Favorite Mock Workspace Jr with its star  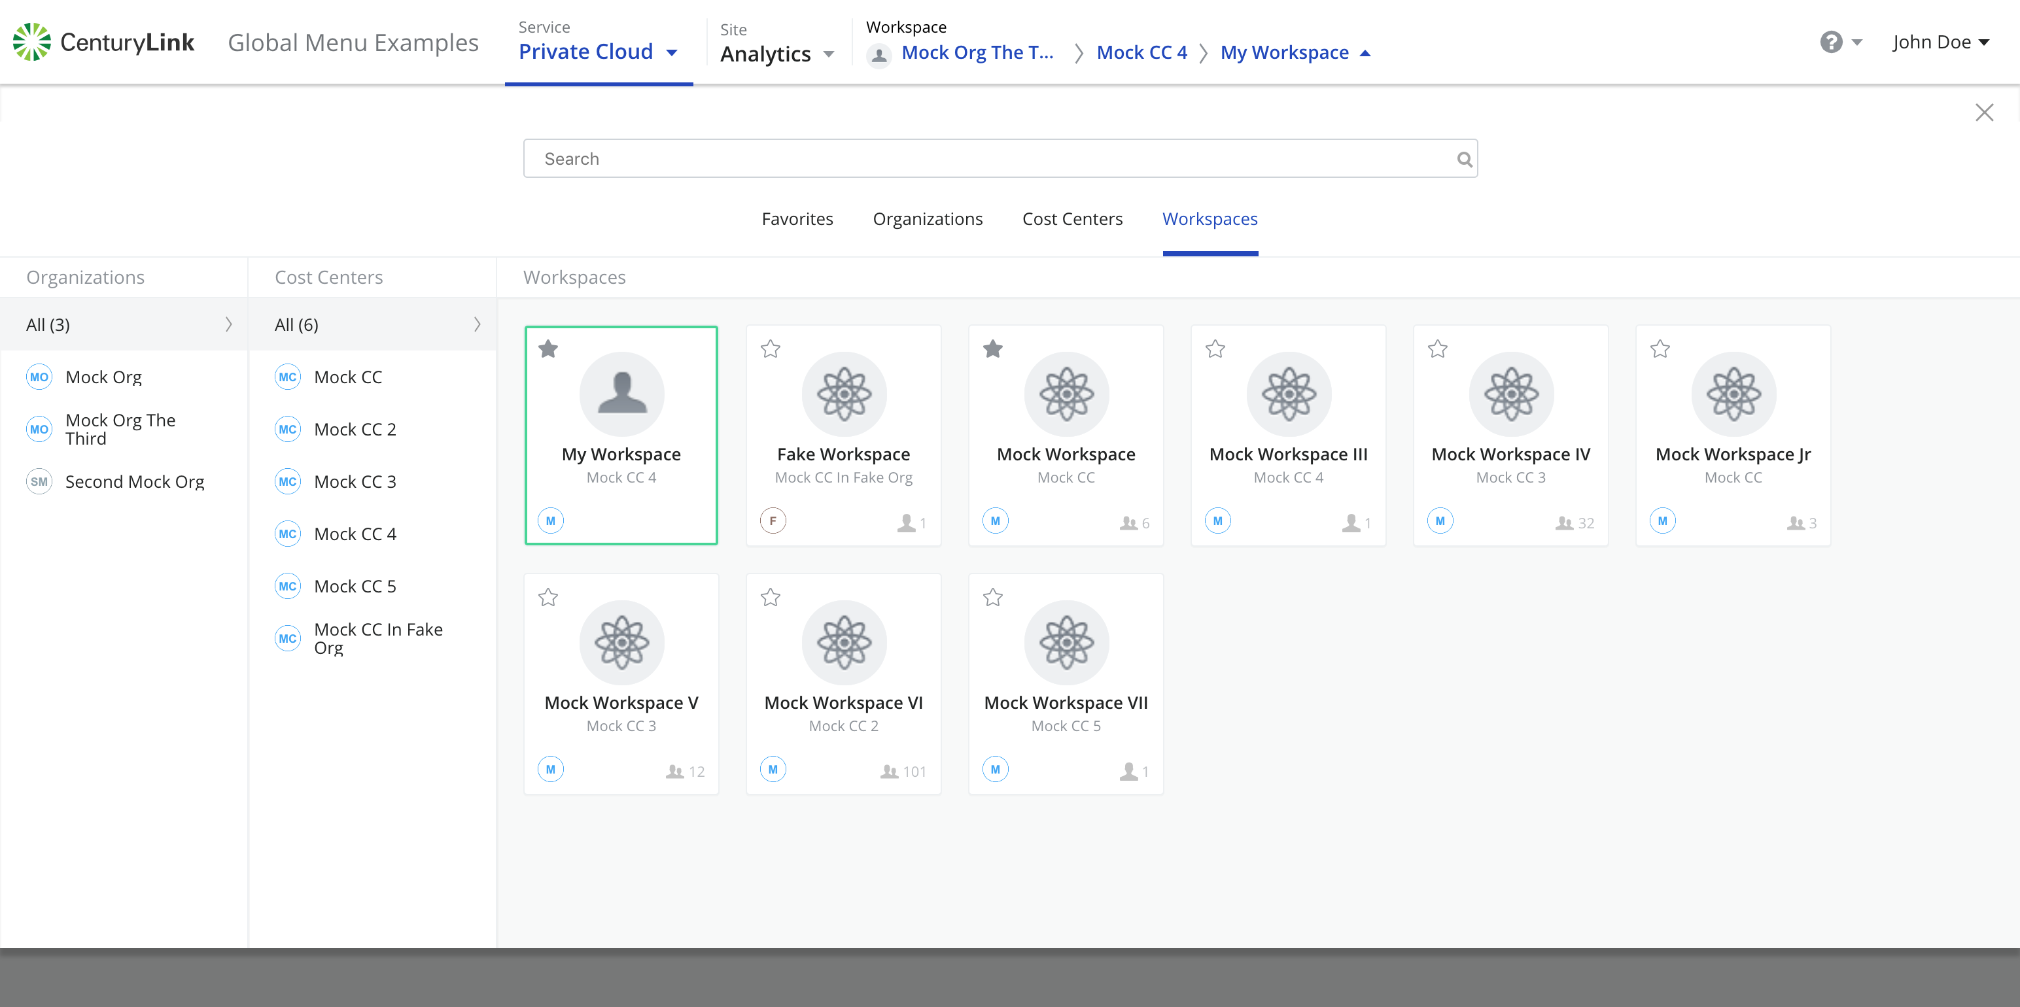click(x=1660, y=349)
